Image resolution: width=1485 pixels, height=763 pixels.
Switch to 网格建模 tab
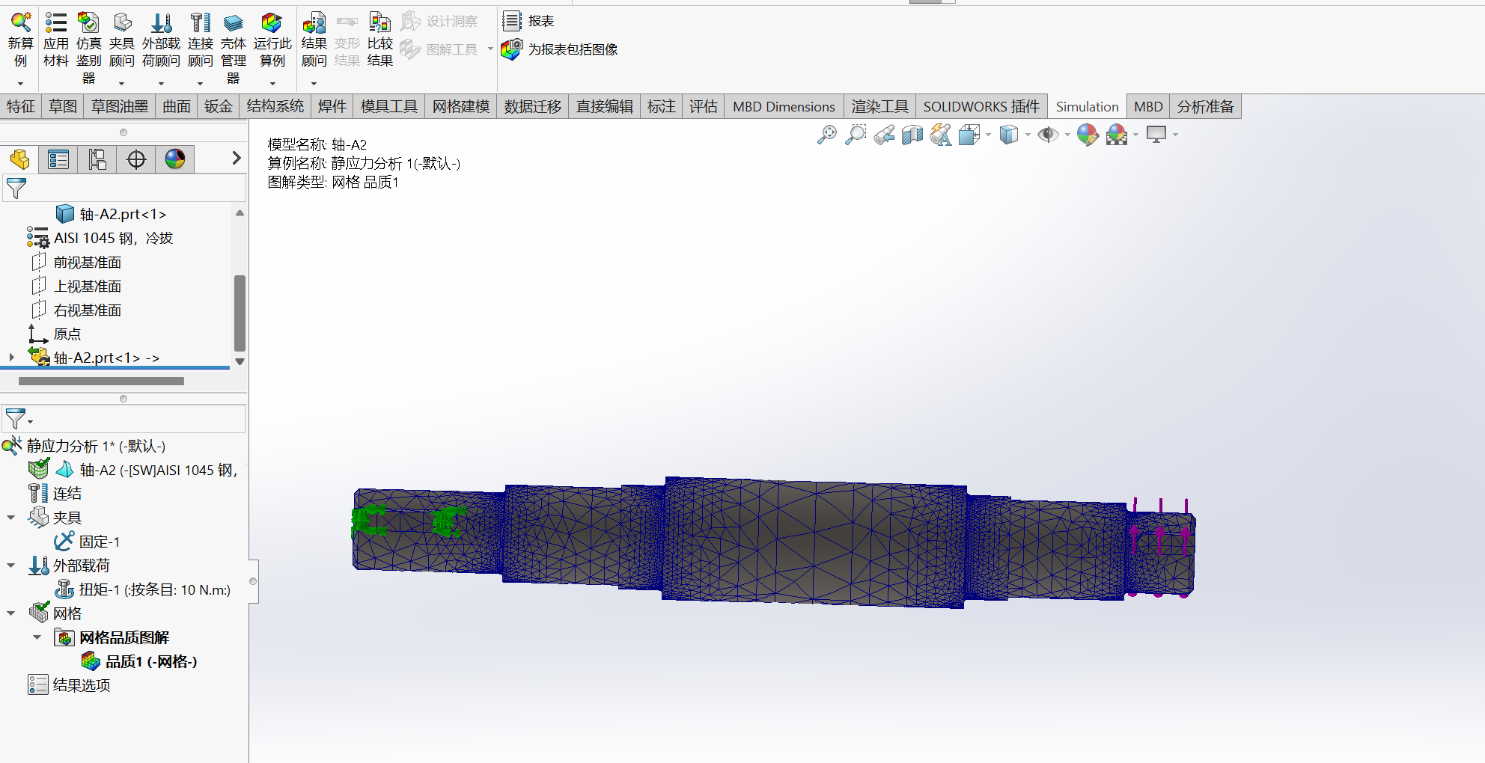coord(461,106)
